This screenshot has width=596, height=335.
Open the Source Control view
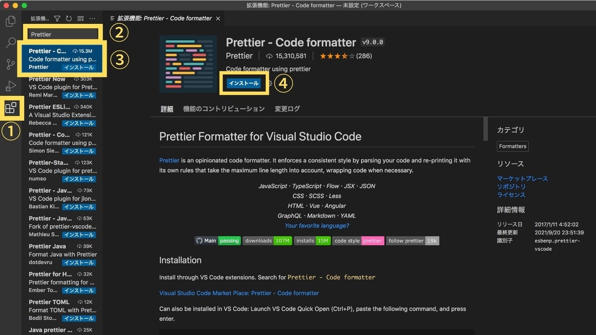coord(10,64)
